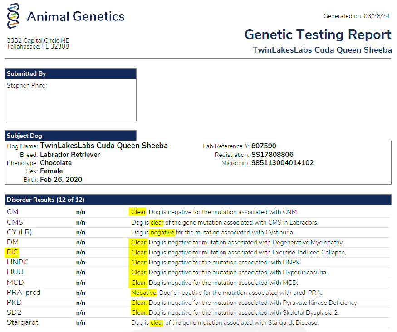Viewport: 397px width, 332px height.
Task: Click the breed value Labrador Retriever
Action: (70, 155)
